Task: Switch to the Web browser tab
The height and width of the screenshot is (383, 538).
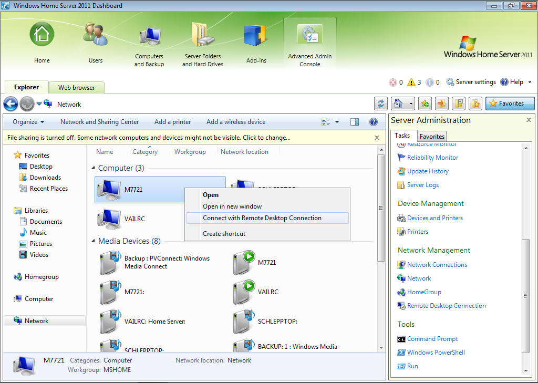Action: click(x=76, y=88)
